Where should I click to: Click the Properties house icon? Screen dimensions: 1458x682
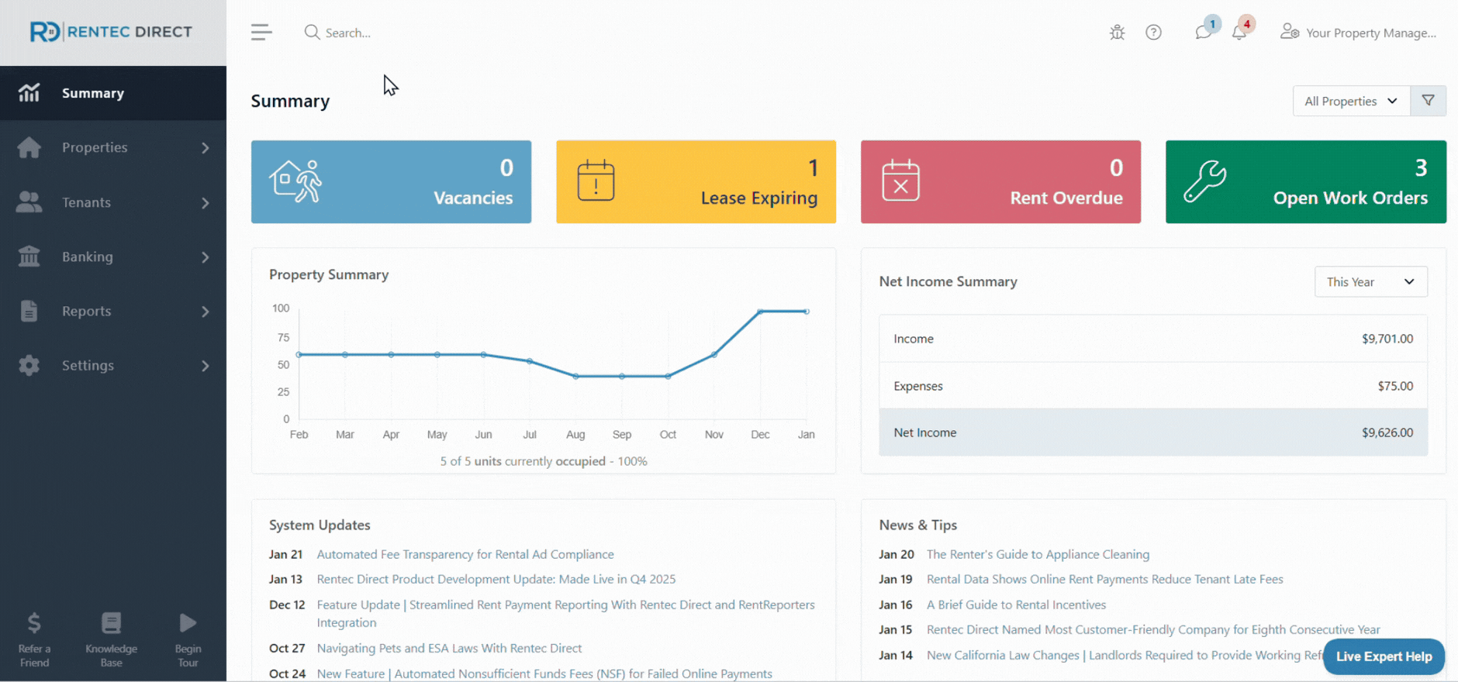(x=29, y=147)
